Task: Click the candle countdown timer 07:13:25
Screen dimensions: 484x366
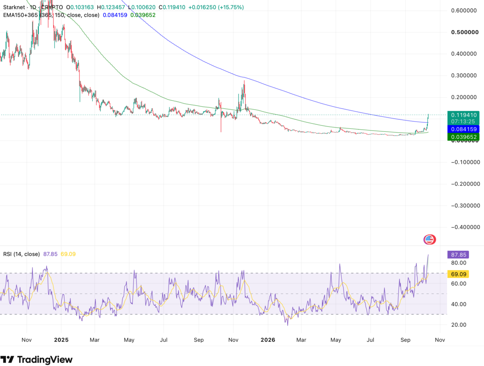Action: point(463,121)
